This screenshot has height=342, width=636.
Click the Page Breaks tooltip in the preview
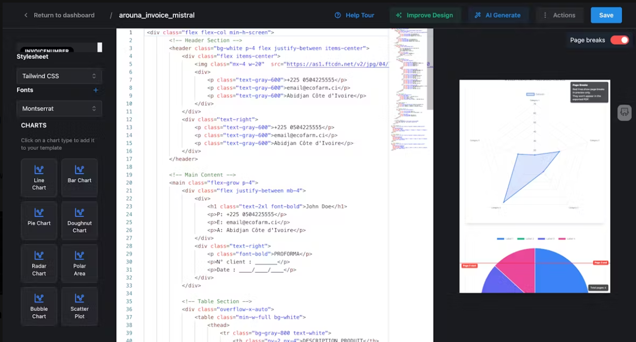(x=589, y=92)
